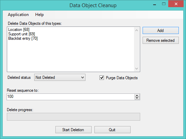Decrease the Reset sequence value with down arrow

pos(137,98)
